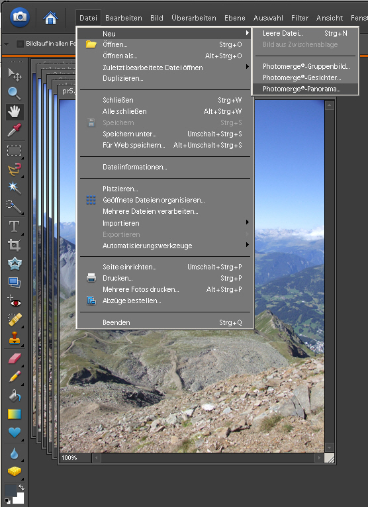Expand the 'Neu' submenu entry
Screen dimensions: 368x507
tap(165, 33)
